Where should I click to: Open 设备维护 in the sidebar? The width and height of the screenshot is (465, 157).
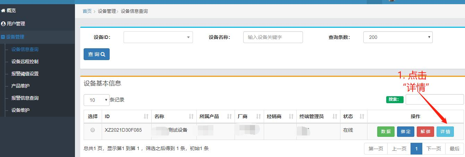pyautogui.click(x=20, y=110)
